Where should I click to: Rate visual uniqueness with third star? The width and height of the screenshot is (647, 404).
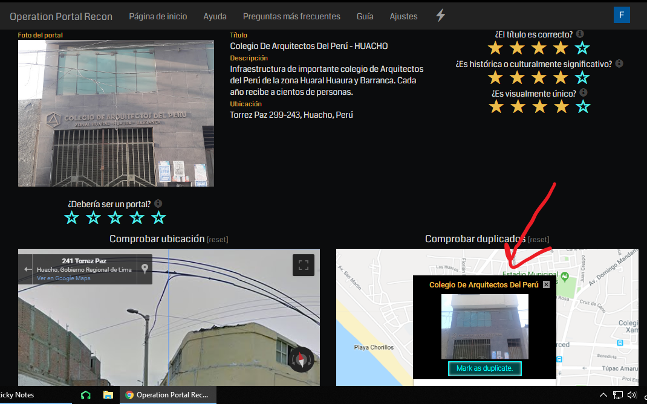pos(539,107)
